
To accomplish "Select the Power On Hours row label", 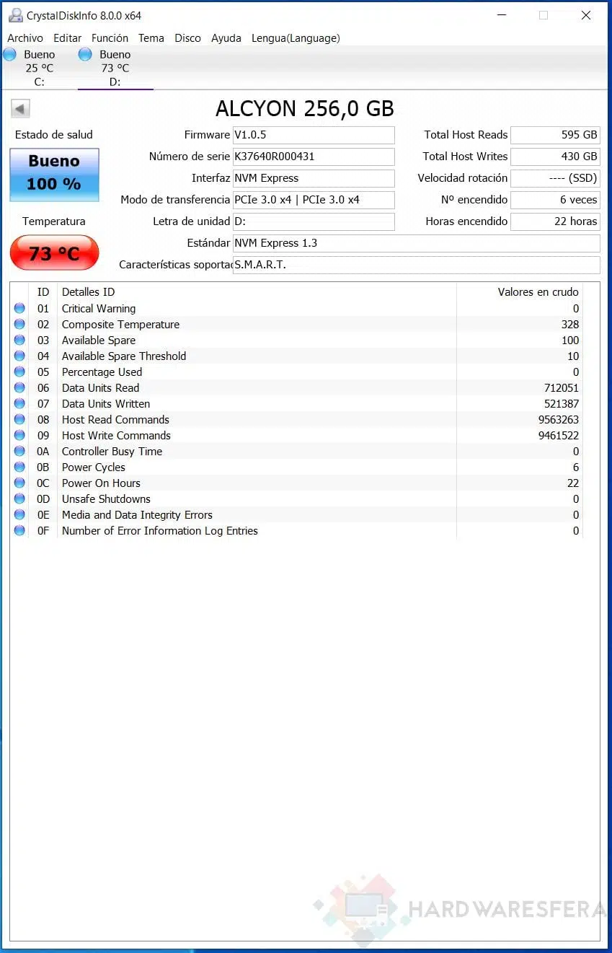I will [101, 483].
